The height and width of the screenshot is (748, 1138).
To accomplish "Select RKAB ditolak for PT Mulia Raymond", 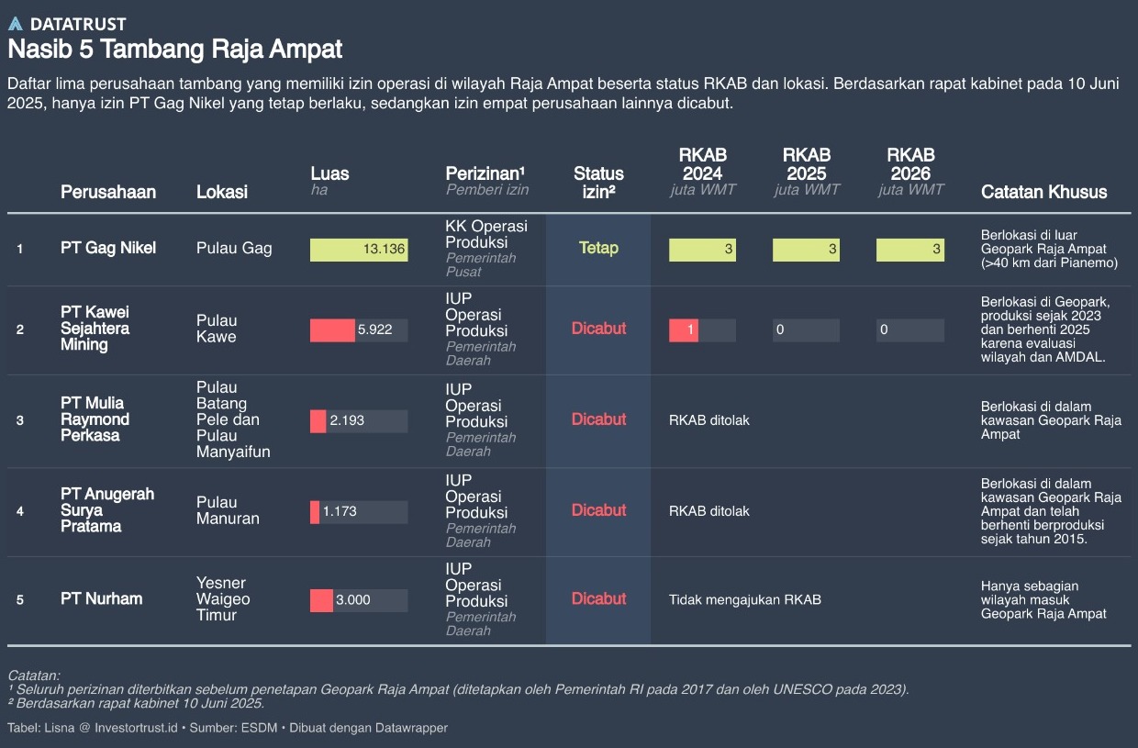I will 709,420.
